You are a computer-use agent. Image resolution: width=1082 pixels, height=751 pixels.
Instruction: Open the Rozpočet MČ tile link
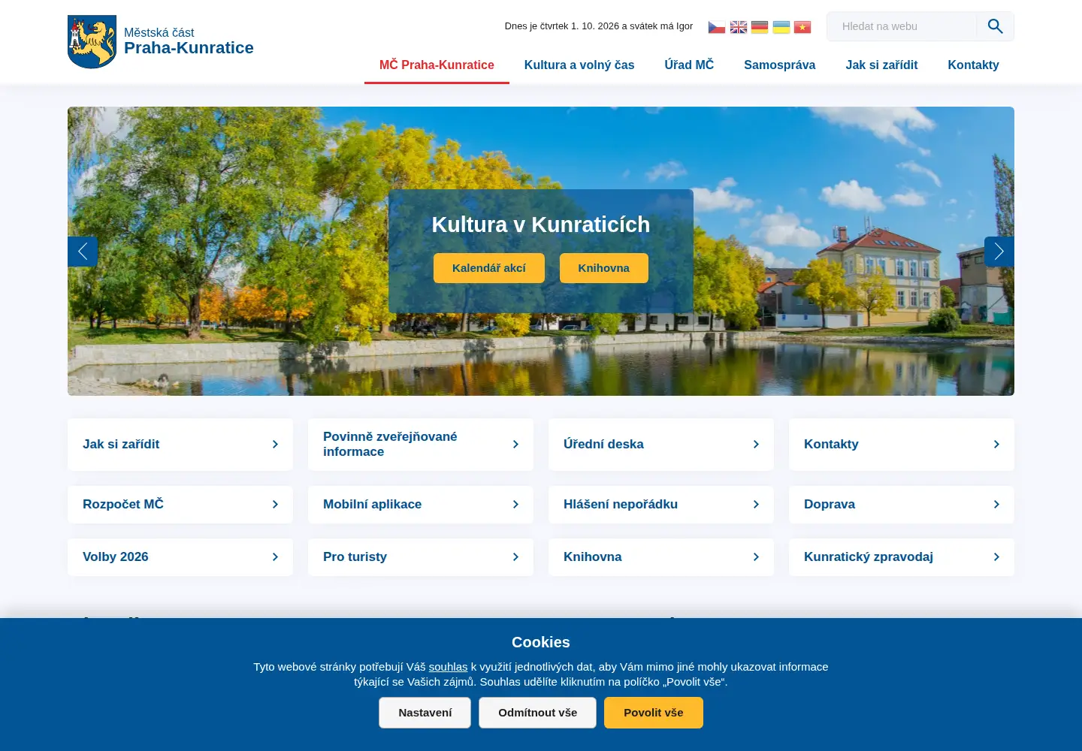click(x=180, y=505)
